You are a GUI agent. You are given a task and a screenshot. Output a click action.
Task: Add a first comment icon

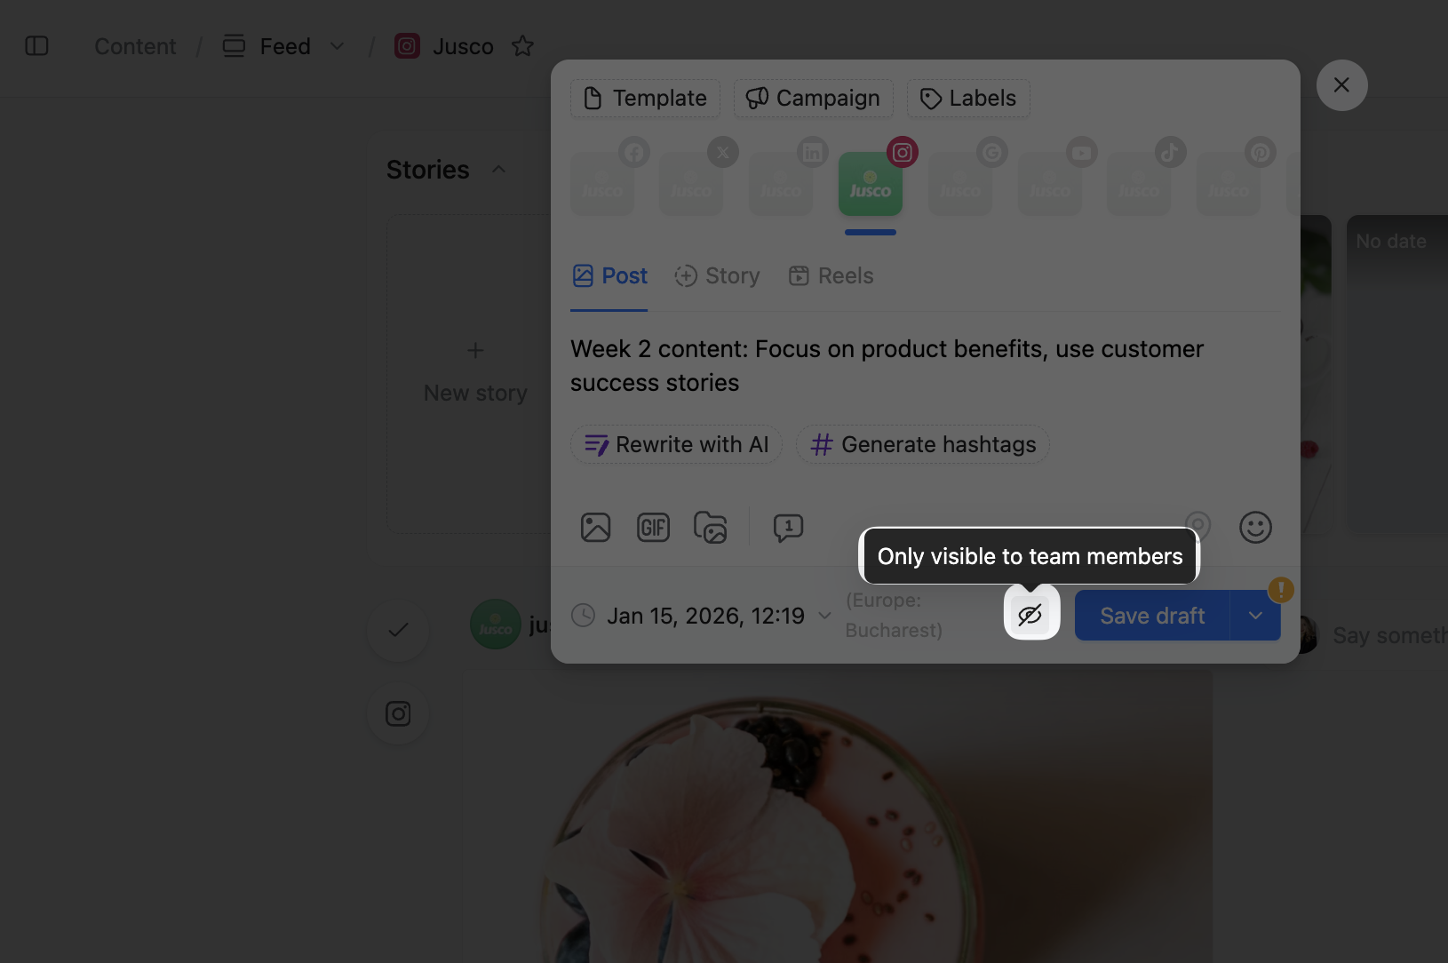(788, 528)
